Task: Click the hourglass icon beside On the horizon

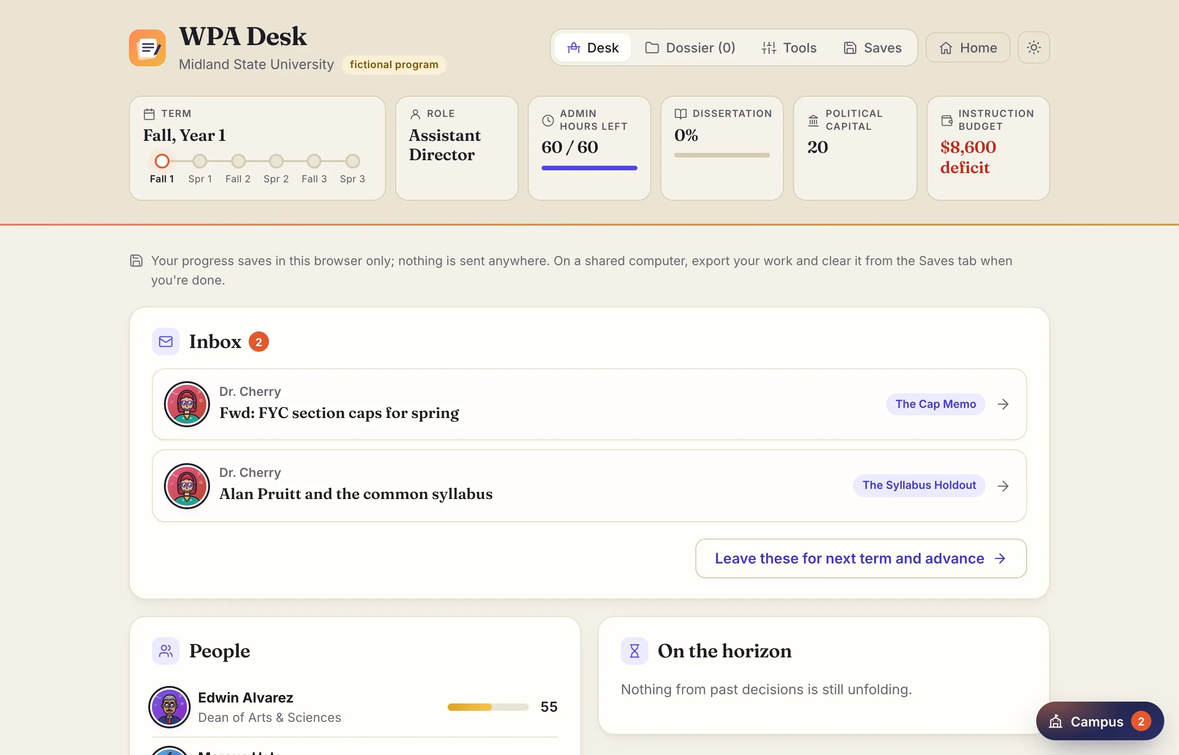Action: click(635, 651)
